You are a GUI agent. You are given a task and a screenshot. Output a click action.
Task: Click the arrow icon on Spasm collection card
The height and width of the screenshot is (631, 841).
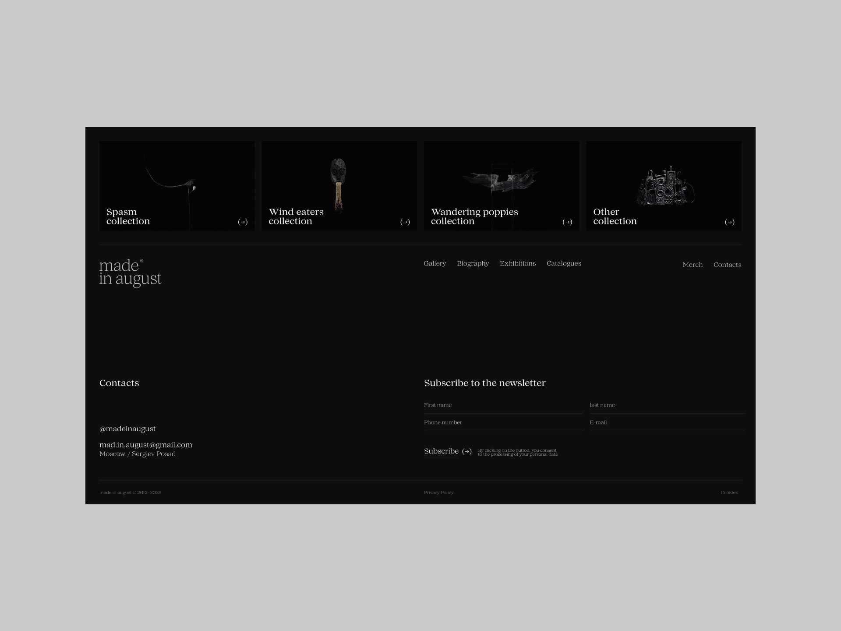pos(243,222)
